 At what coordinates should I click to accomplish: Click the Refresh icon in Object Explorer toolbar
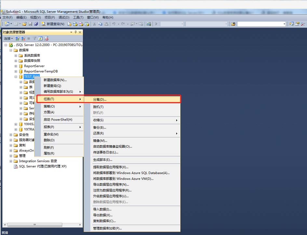coord(40,38)
